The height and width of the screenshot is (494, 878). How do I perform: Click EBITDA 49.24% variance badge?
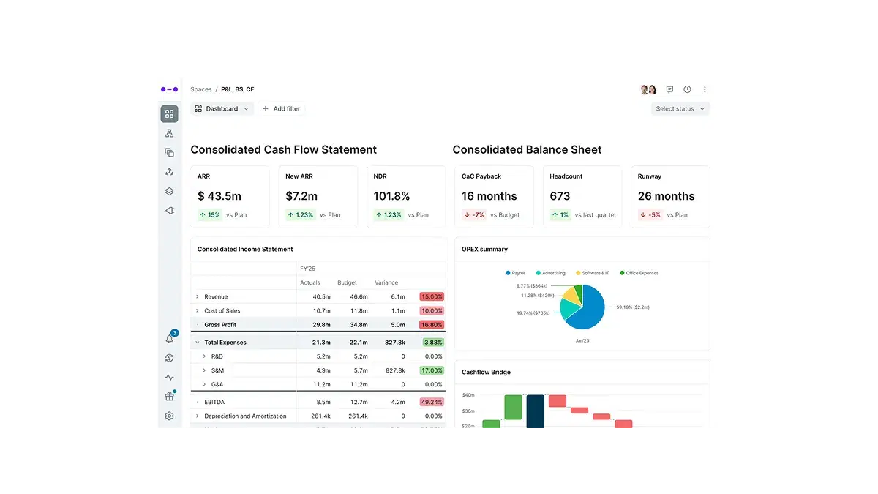pyautogui.click(x=432, y=402)
